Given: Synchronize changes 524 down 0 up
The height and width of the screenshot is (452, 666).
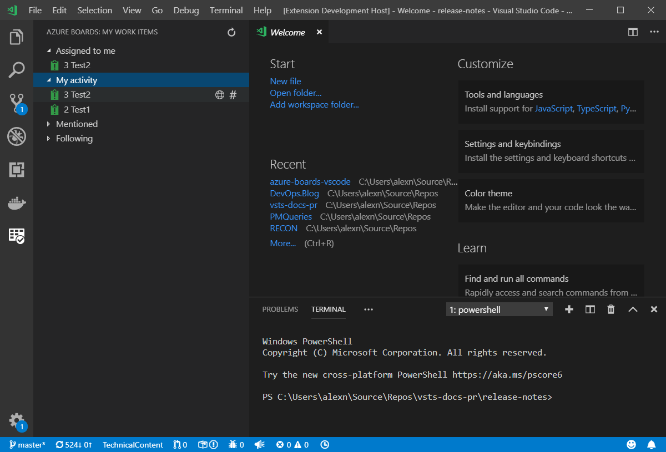Looking at the screenshot, I should click(74, 445).
